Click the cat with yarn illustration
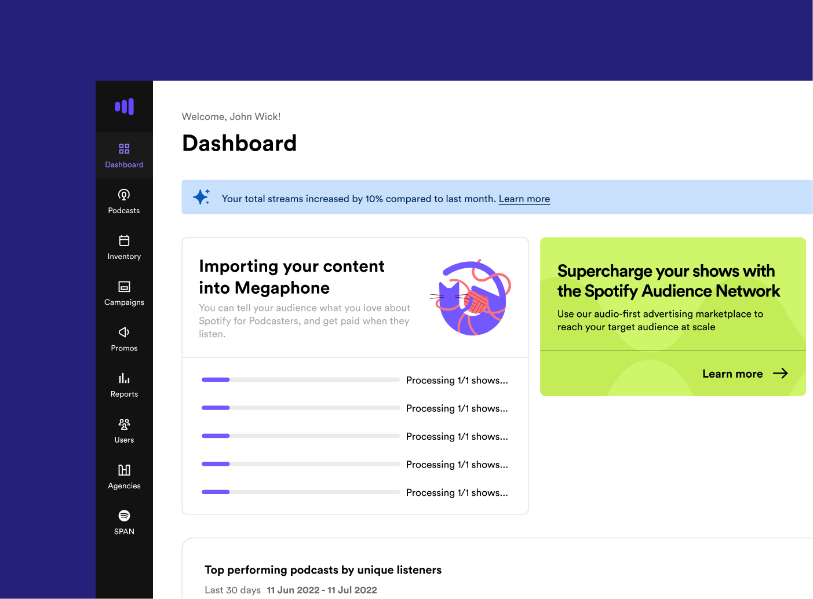813x599 pixels. (x=471, y=298)
